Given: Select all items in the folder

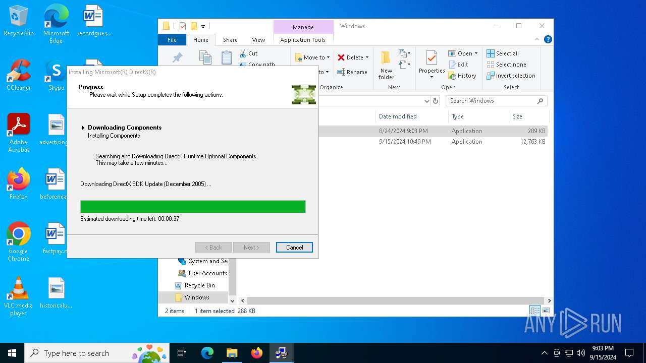Looking at the screenshot, I should click(x=503, y=53).
